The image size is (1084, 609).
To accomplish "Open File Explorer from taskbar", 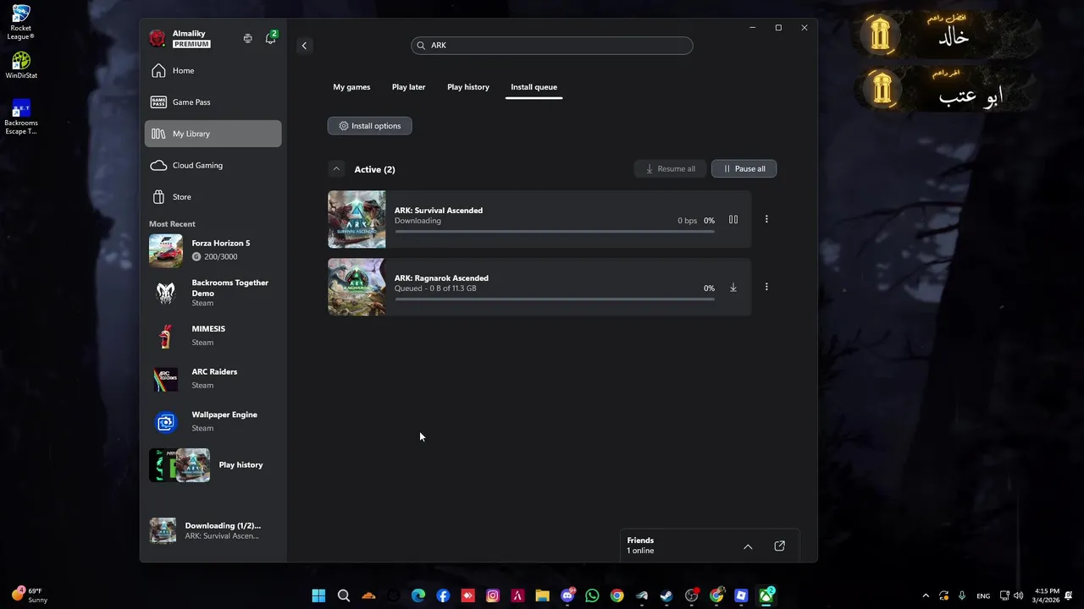I will pos(542,595).
